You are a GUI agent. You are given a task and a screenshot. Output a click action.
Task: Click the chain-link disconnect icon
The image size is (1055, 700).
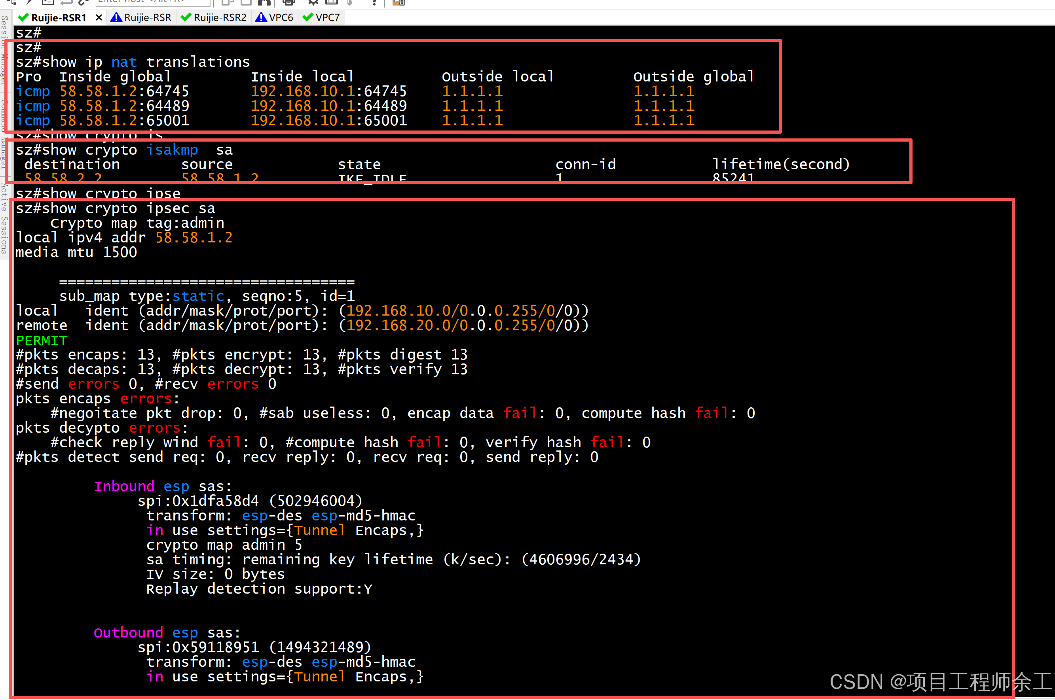(83, 2)
